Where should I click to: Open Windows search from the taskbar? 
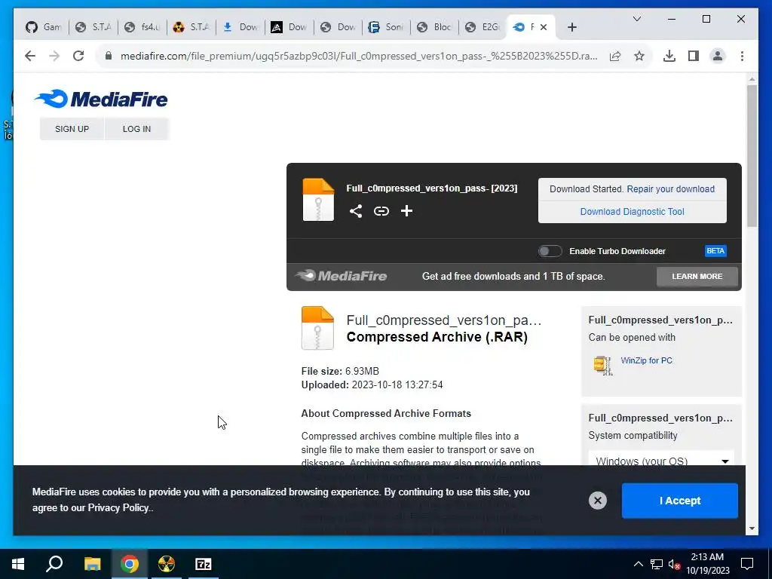click(x=54, y=564)
